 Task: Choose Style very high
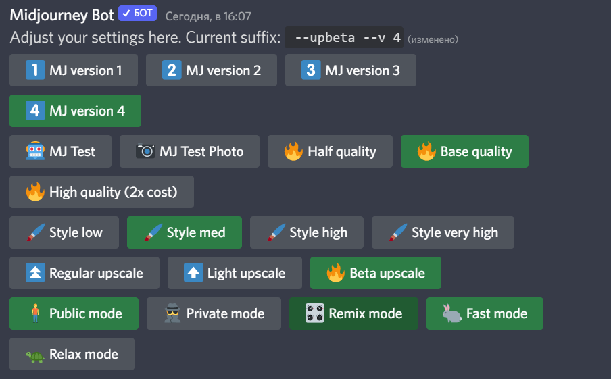click(x=443, y=232)
